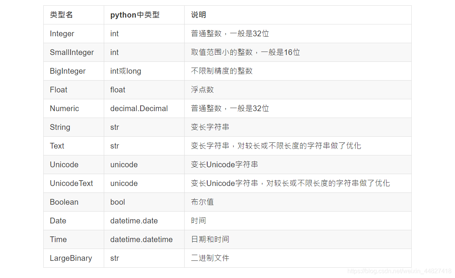Click 'unicode' in the Unicode row
Image resolution: width=455 pixels, height=278 pixels.
[x=124, y=165]
